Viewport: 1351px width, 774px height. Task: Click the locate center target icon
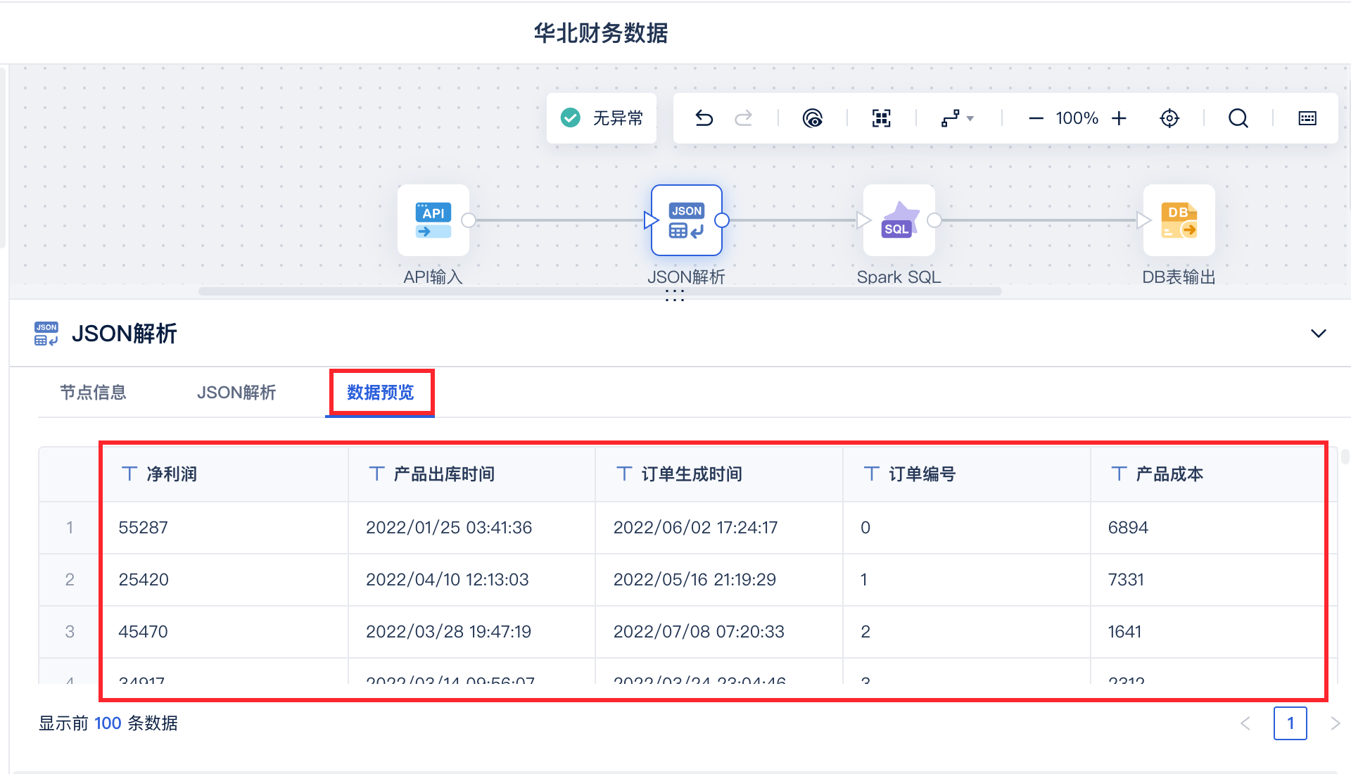[x=1169, y=118]
